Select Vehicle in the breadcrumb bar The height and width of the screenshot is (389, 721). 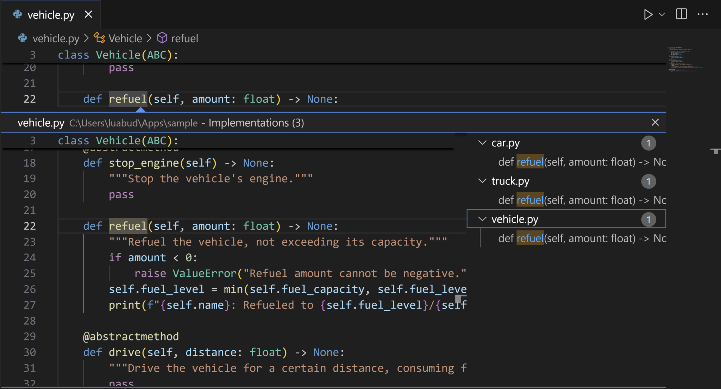pyautogui.click(x=125, y=38)
